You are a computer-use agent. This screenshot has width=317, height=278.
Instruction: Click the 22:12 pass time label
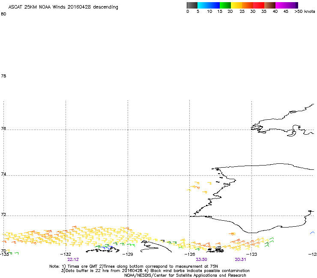tap(73, 260)
